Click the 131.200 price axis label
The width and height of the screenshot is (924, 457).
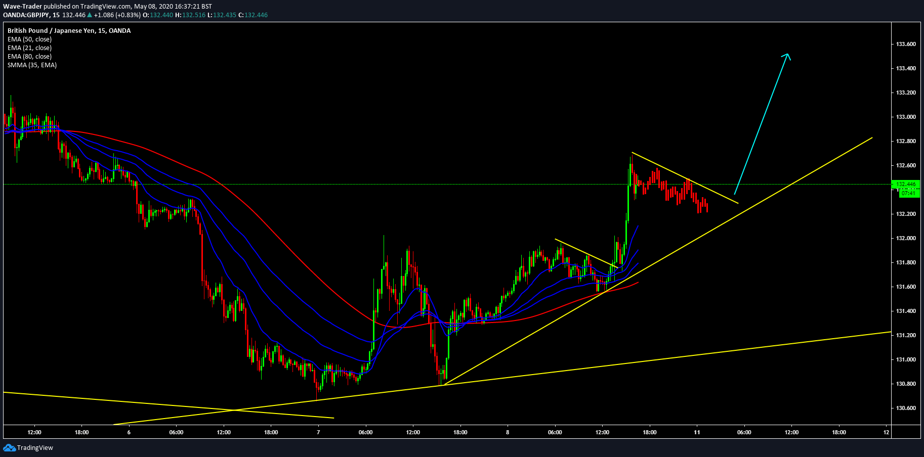click(906, 336)
